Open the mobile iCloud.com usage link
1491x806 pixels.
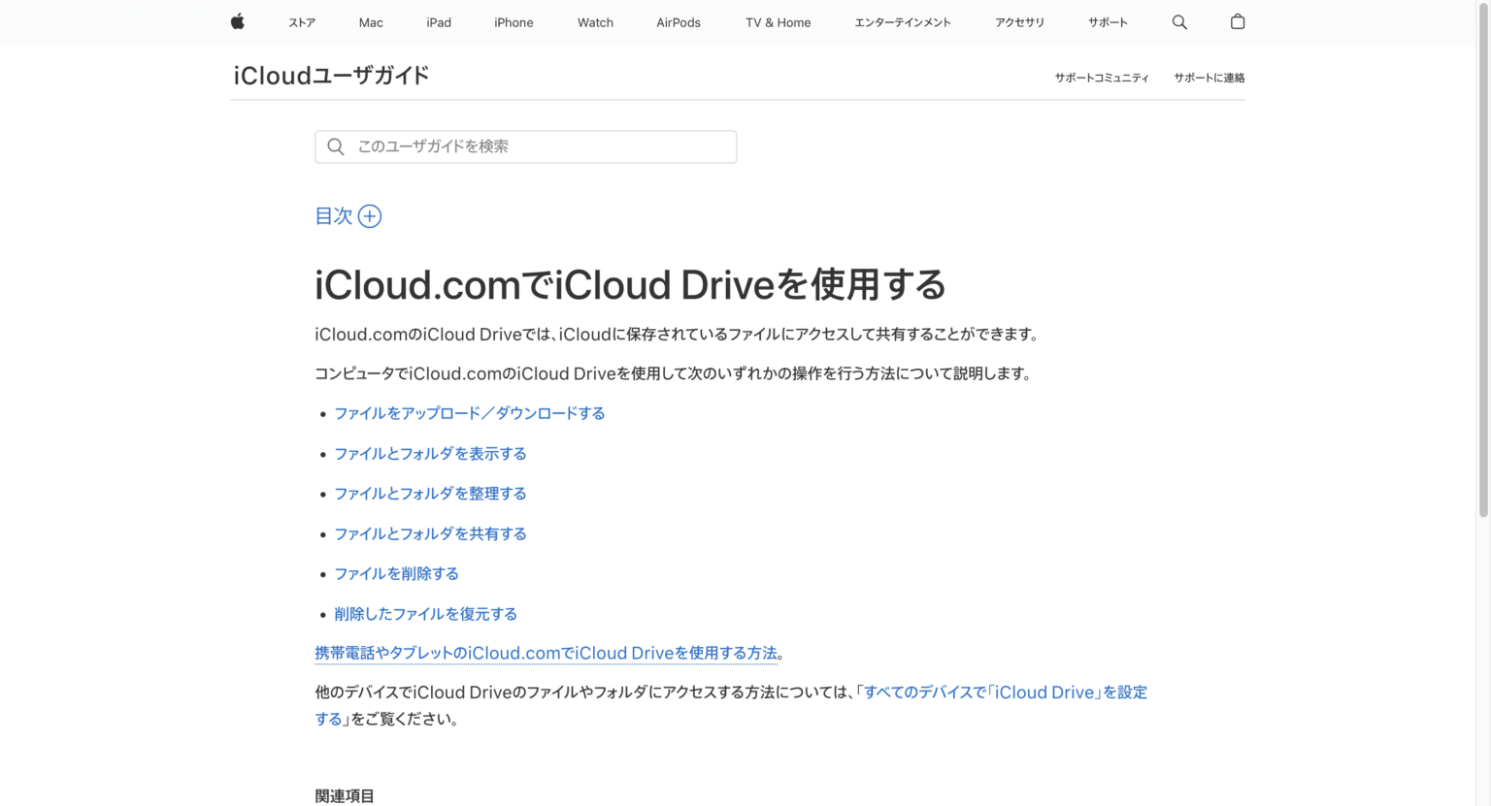tap(545, 653)
